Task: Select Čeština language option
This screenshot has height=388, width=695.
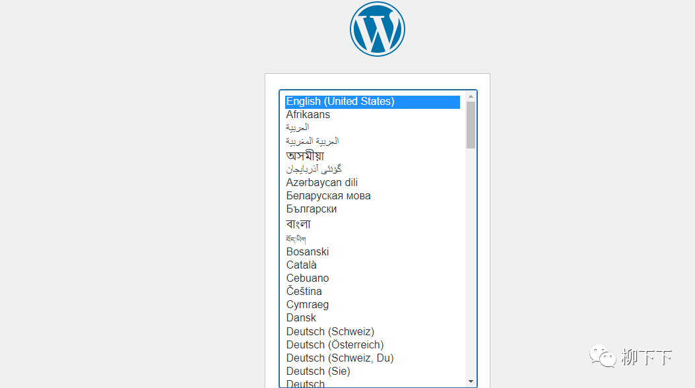Action: pyautogui.click(x=304, y=292)
